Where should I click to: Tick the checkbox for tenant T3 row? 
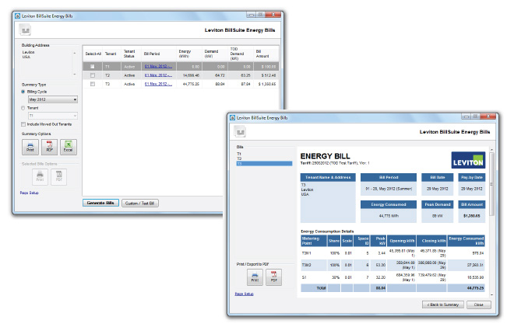coord(93,84)
